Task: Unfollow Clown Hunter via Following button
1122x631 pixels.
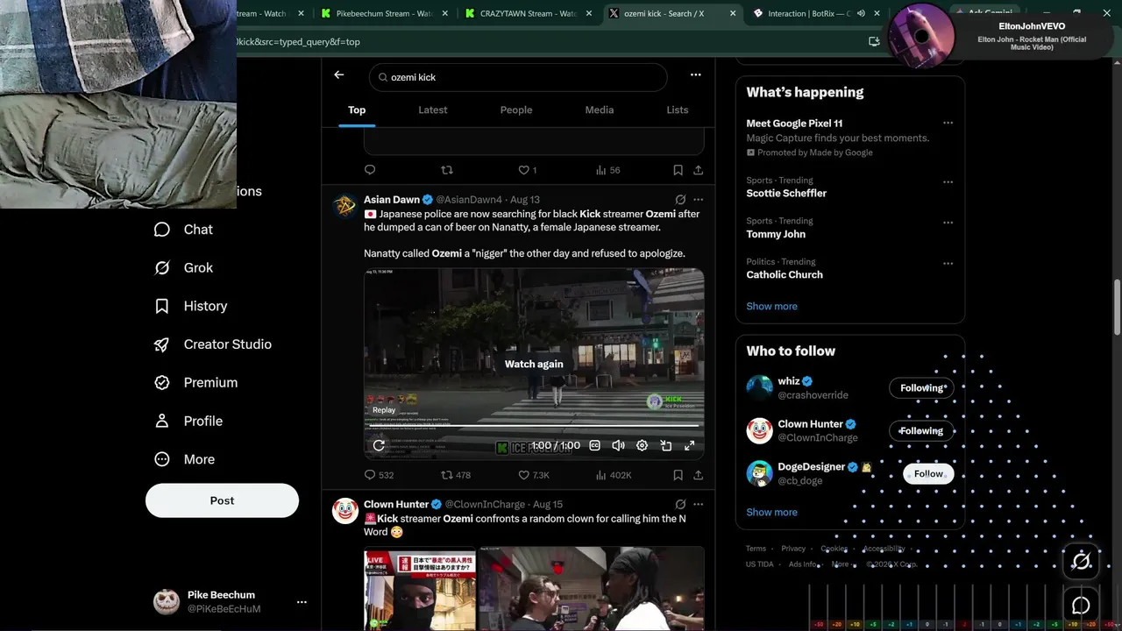Action: coord(921,431)
